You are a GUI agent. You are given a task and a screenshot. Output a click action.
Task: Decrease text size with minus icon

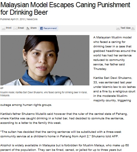[118, 28]
